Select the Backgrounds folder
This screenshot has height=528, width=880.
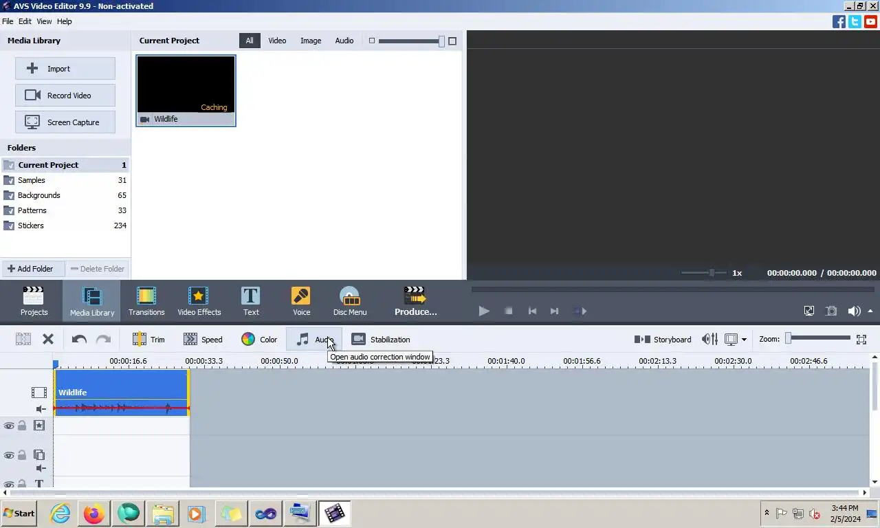[x=65, y=195]
